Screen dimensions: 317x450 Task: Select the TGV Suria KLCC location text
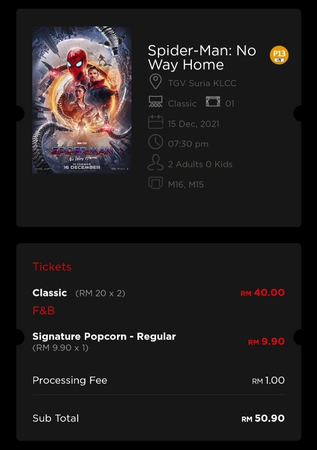[x=202, y=83]
